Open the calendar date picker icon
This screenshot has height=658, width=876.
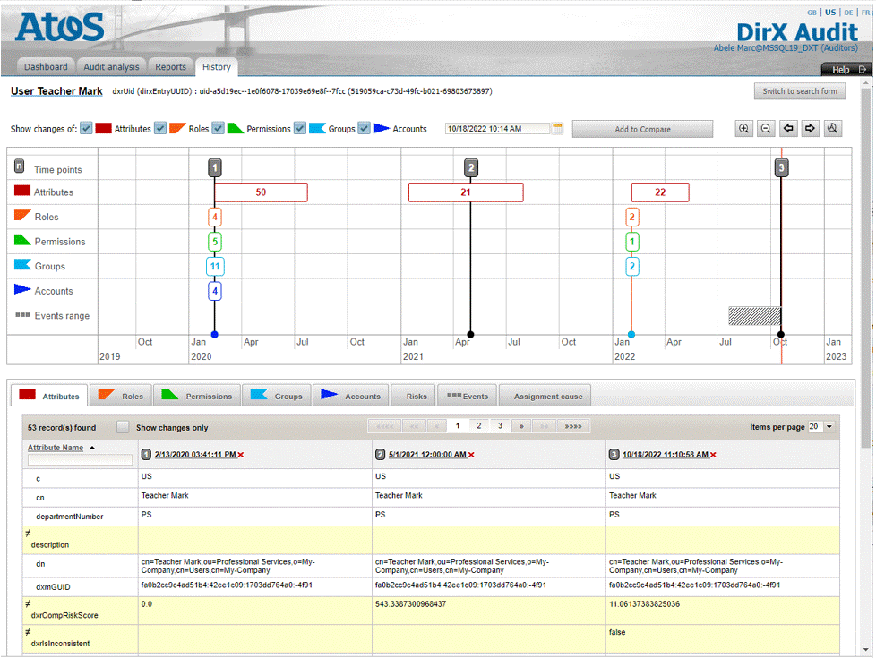pos(558,129)
